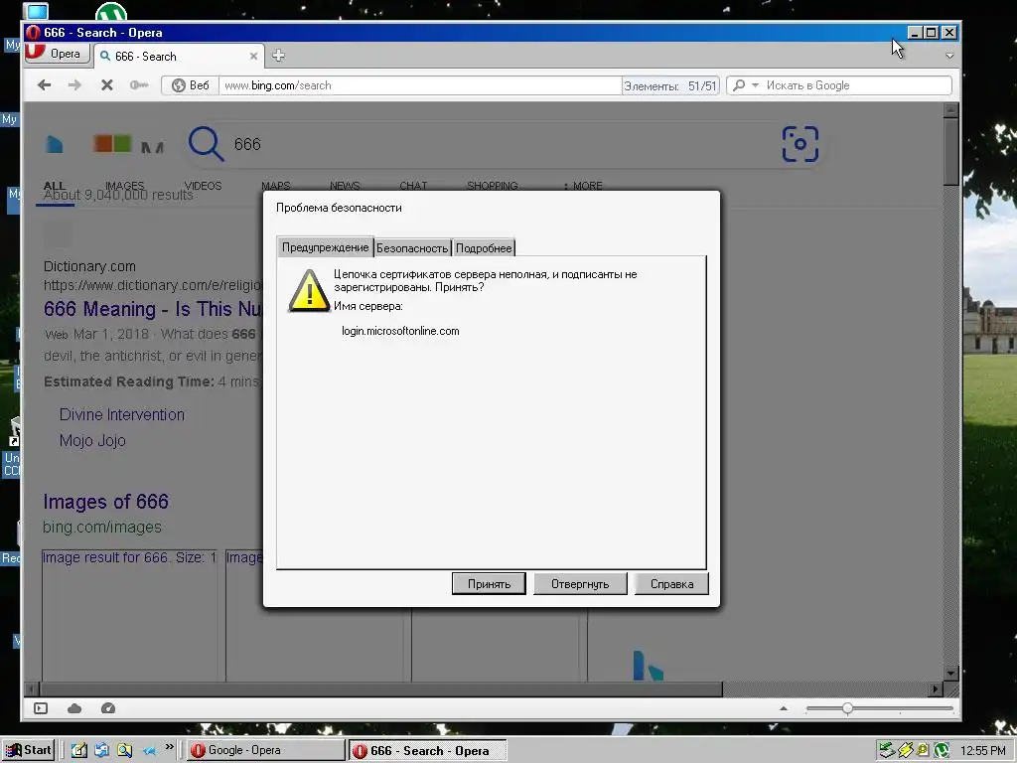The width and height of the screenshot is (1017, 763).
Task: Click the first quick launch notepad icon
Action: (x=79, y=751)
